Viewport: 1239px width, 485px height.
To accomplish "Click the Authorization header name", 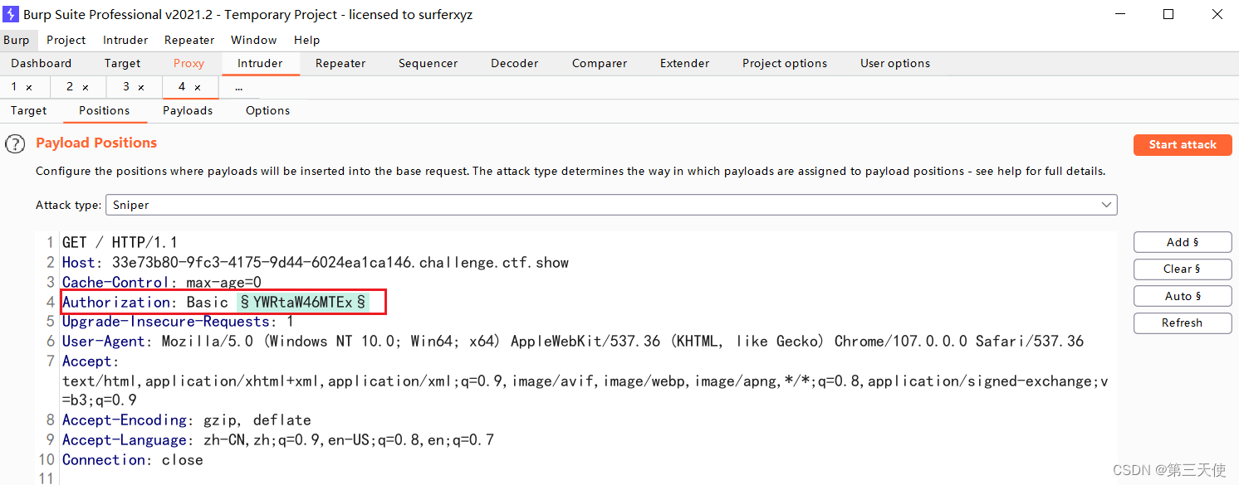I will [x=116, y=303].
